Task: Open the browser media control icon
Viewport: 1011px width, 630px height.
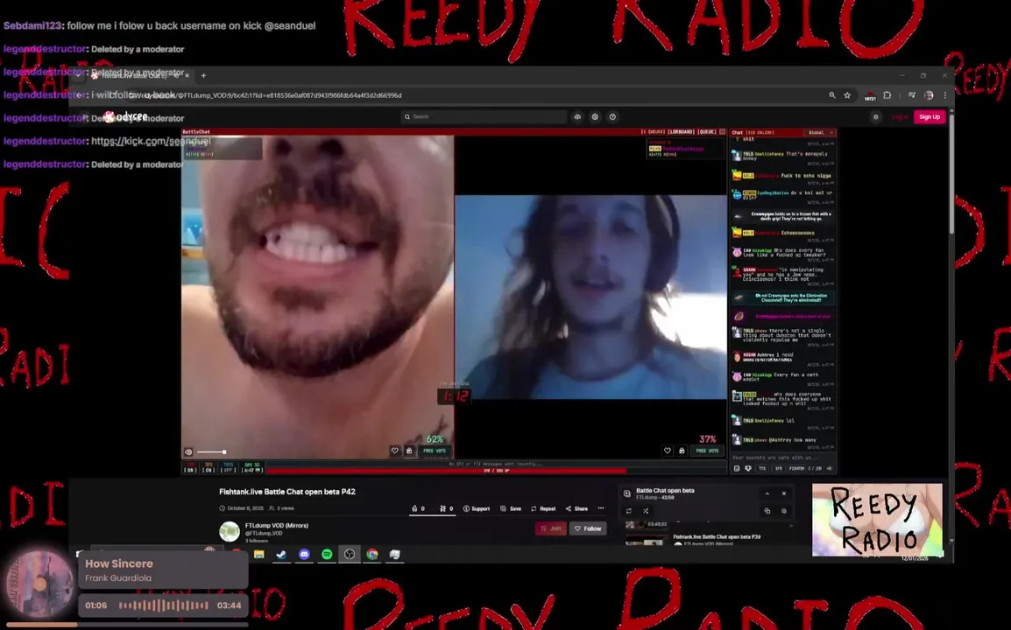Action: pos(912,95)
